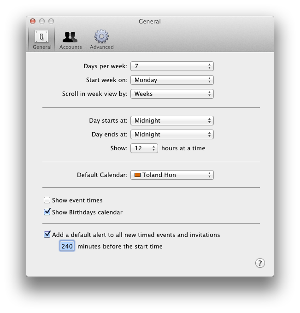Click the green zoom window button

51,21
